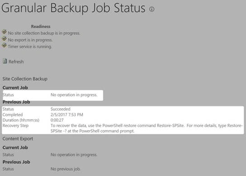Viewport: 246px width, 176px height.
Task: Click the Succeeded status of the previous job
Action: pyautogui.click(x=61, y=109)
